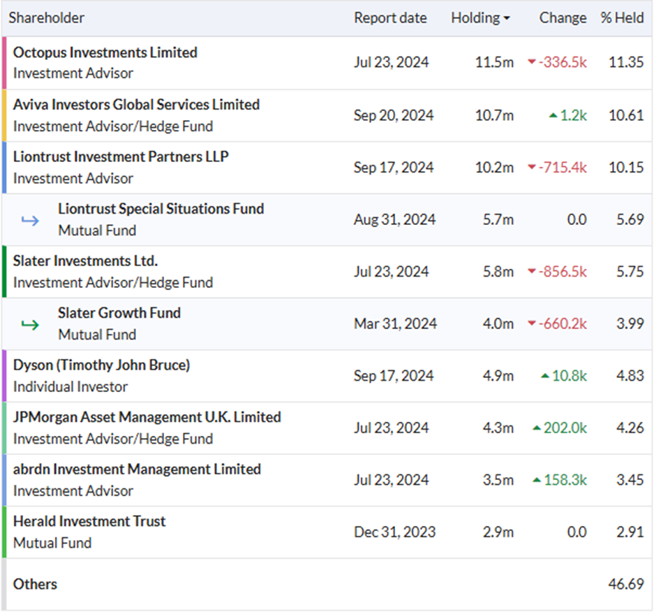
Task: Sort by Holding using dropdown arrow
Action: (507, 18)
